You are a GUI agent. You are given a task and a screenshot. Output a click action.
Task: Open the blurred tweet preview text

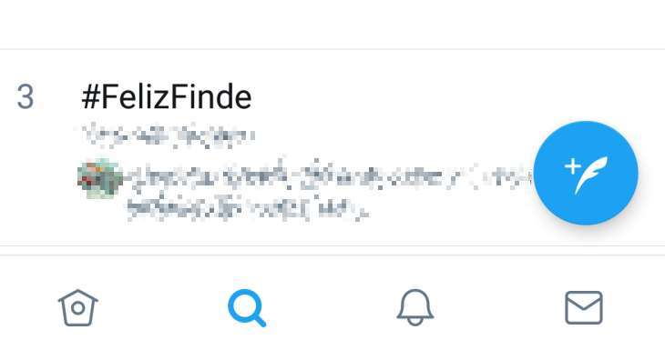click(x=329, y=189)
